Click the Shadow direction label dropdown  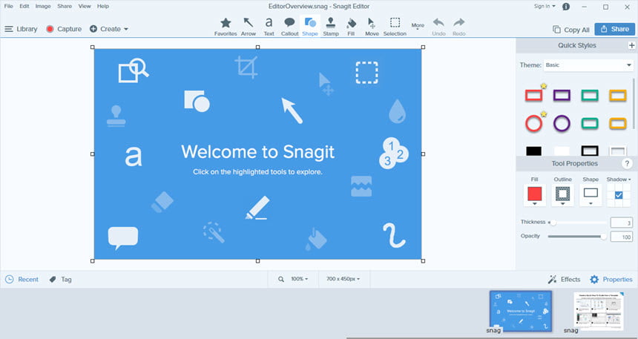click(x=619, y=179)
